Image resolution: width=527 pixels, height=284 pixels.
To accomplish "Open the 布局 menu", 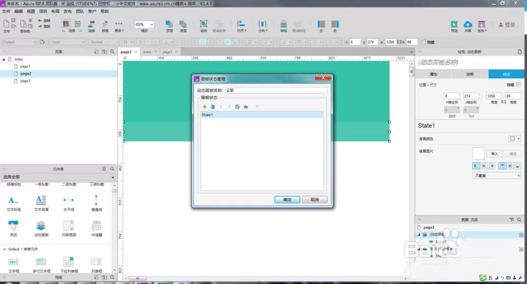I will 55,11.
